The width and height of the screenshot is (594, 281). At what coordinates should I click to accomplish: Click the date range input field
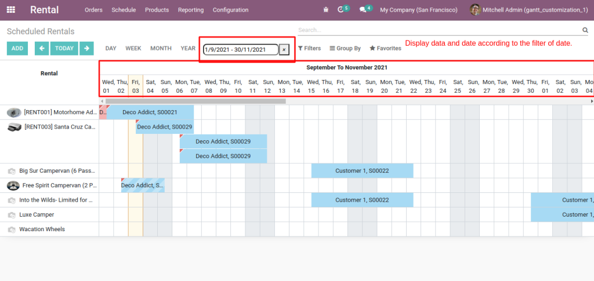click(x=241, y=50)
